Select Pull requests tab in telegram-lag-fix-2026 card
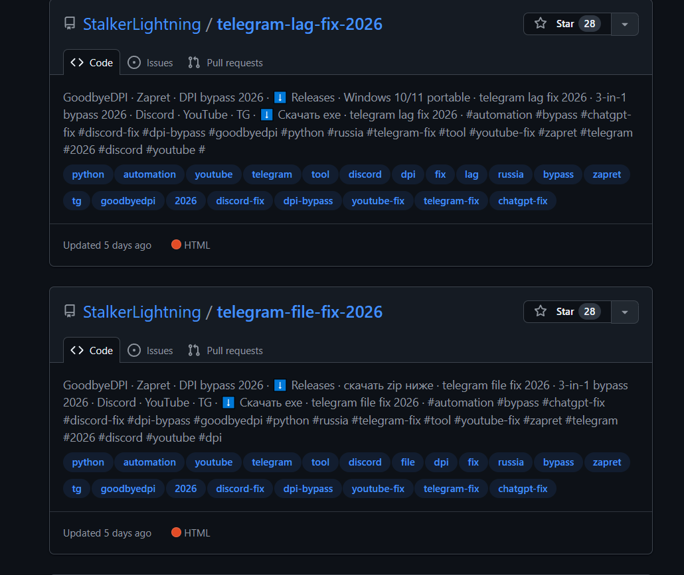 coord(225,63)
